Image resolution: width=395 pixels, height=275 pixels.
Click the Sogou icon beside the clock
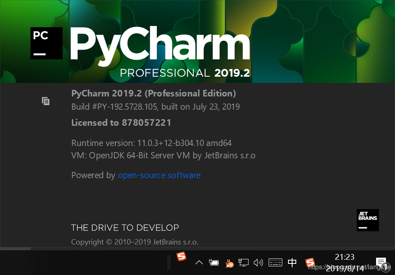tap(310, 262)
